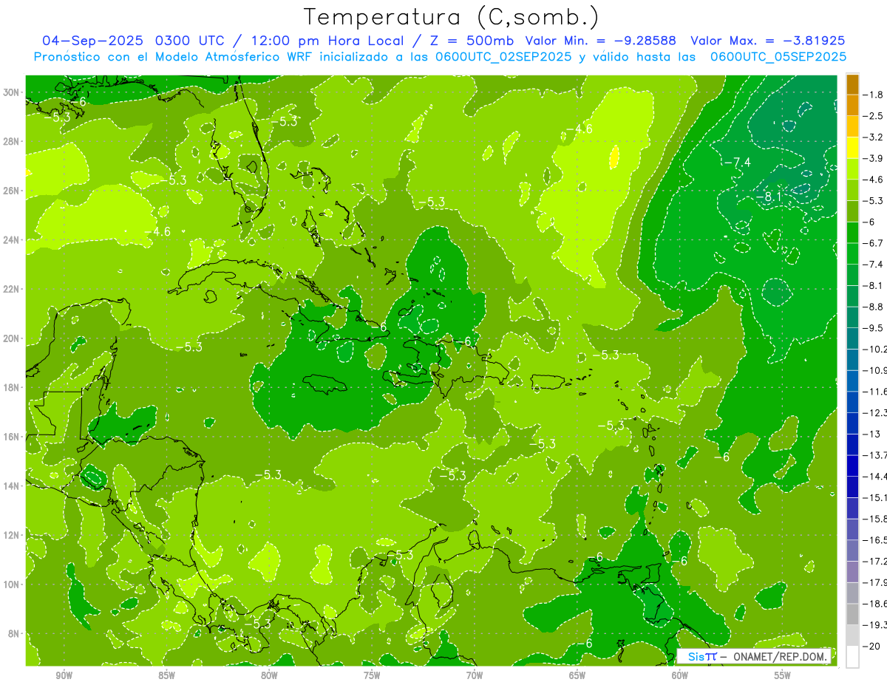The height and width of the screenshot is (685, 887).
Task: Click the "ONAMET/REP.DOM." credit box
Action: click(755, 656)
